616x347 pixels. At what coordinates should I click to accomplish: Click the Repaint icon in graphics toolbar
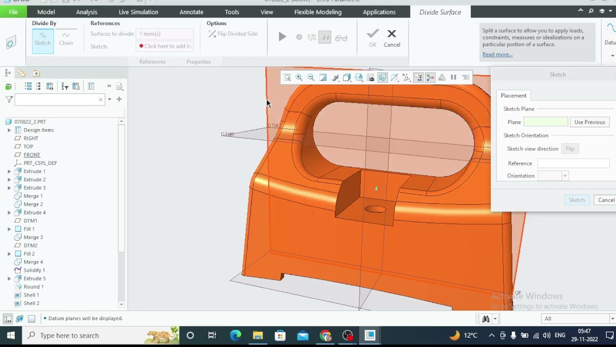pos(323,78)
